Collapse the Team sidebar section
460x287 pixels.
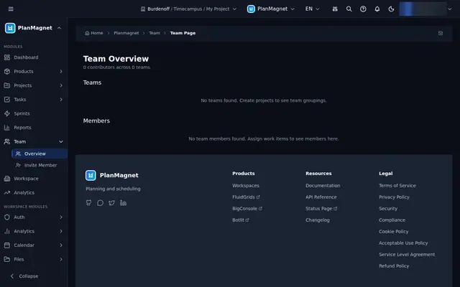click(x=34, y=141)
